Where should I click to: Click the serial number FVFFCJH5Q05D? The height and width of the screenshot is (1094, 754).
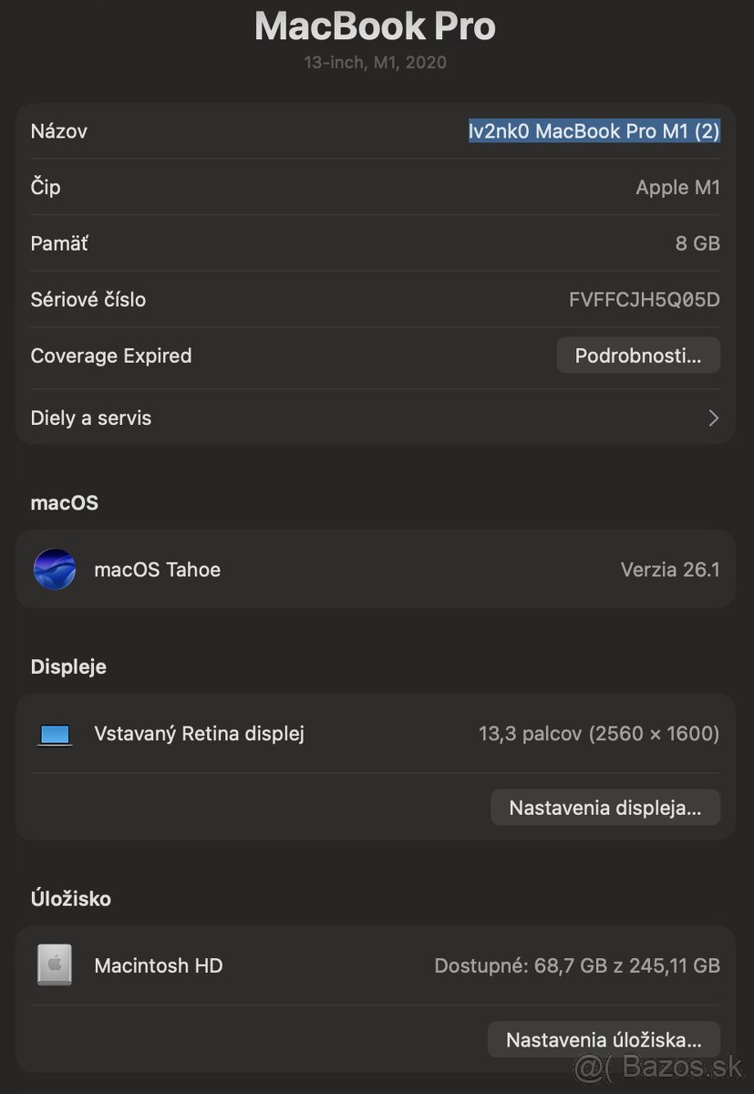point(644,300)
